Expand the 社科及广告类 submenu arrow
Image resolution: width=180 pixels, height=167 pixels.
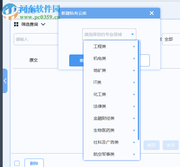(x=134, y=142)
